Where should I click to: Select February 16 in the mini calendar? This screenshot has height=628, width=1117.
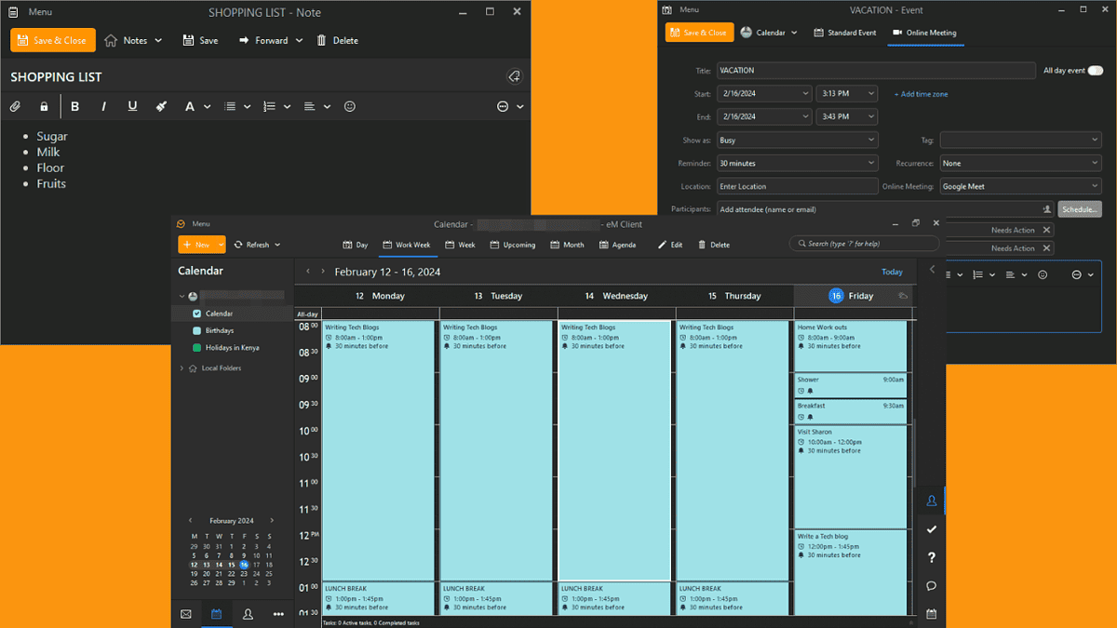pos(243,564)
